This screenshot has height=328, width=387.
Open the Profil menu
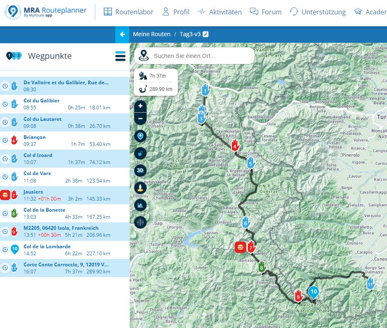point(176,12)
